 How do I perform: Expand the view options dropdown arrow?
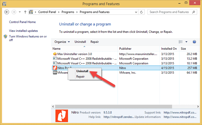[187, 42]
